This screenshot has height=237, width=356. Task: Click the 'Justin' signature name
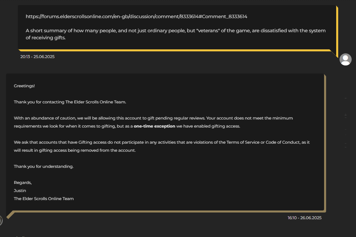[20, 191]
